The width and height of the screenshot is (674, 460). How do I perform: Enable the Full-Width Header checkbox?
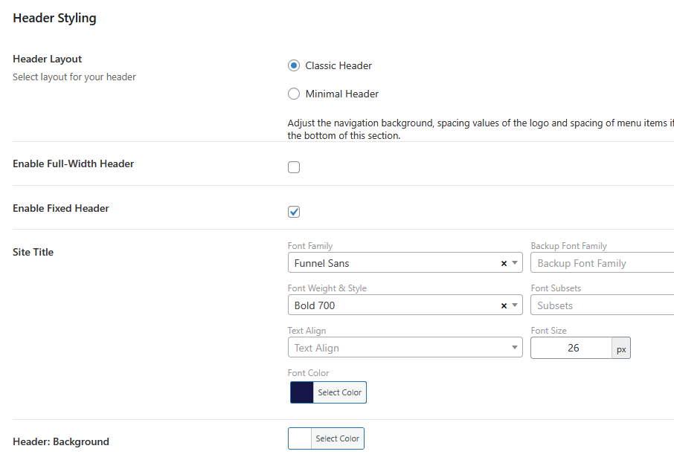click(x=294, y=167)
